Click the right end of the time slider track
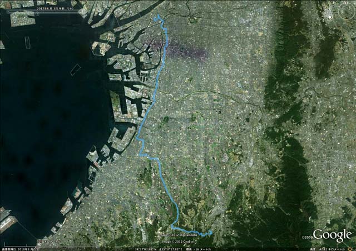Screen dimensions: 356x251 coord(78,11)
